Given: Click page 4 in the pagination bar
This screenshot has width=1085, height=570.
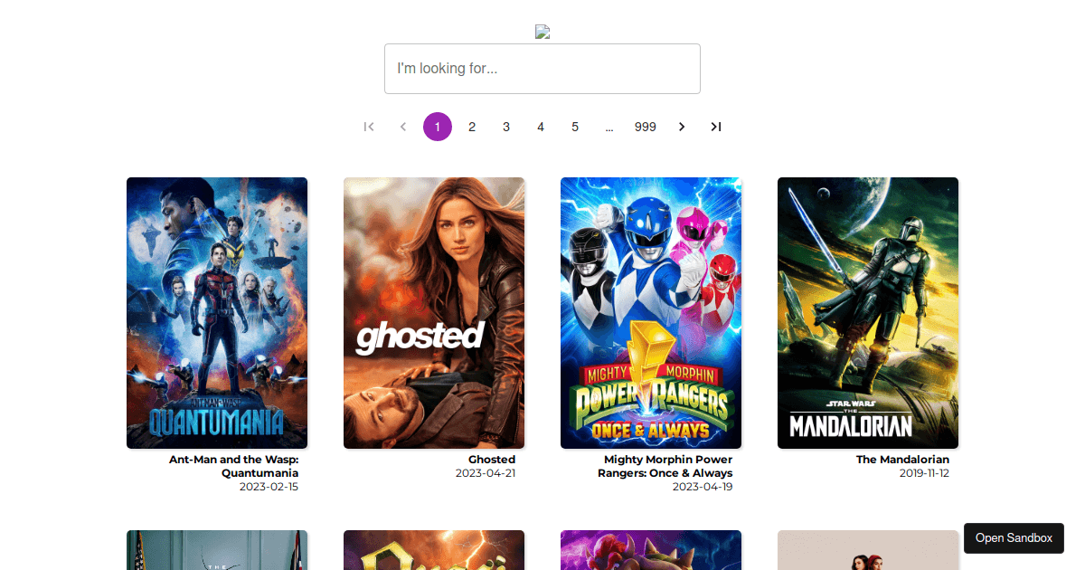Looking at the screenshot, I should (541, 127).
